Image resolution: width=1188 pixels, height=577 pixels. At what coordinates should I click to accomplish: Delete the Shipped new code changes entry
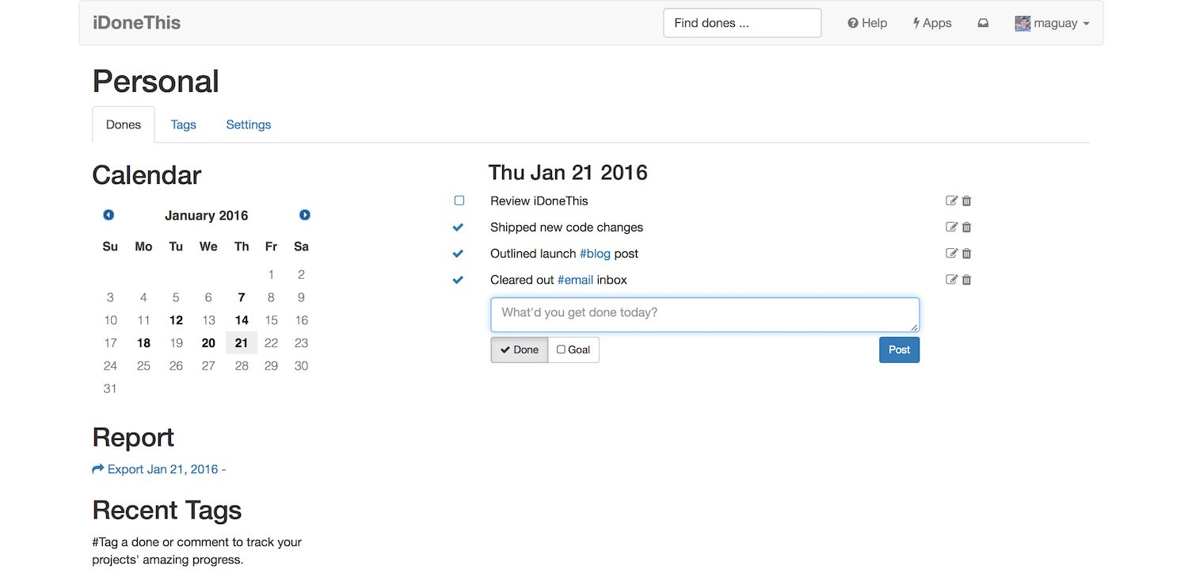(x=966, y=227)
